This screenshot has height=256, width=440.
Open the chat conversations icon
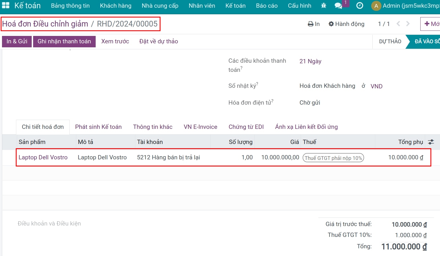(x=338, y=6)
